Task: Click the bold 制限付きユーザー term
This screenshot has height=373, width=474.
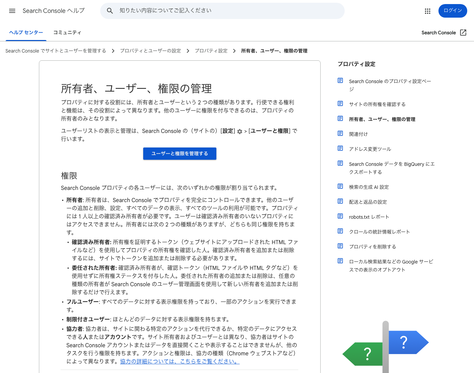Action: (88, 319)
